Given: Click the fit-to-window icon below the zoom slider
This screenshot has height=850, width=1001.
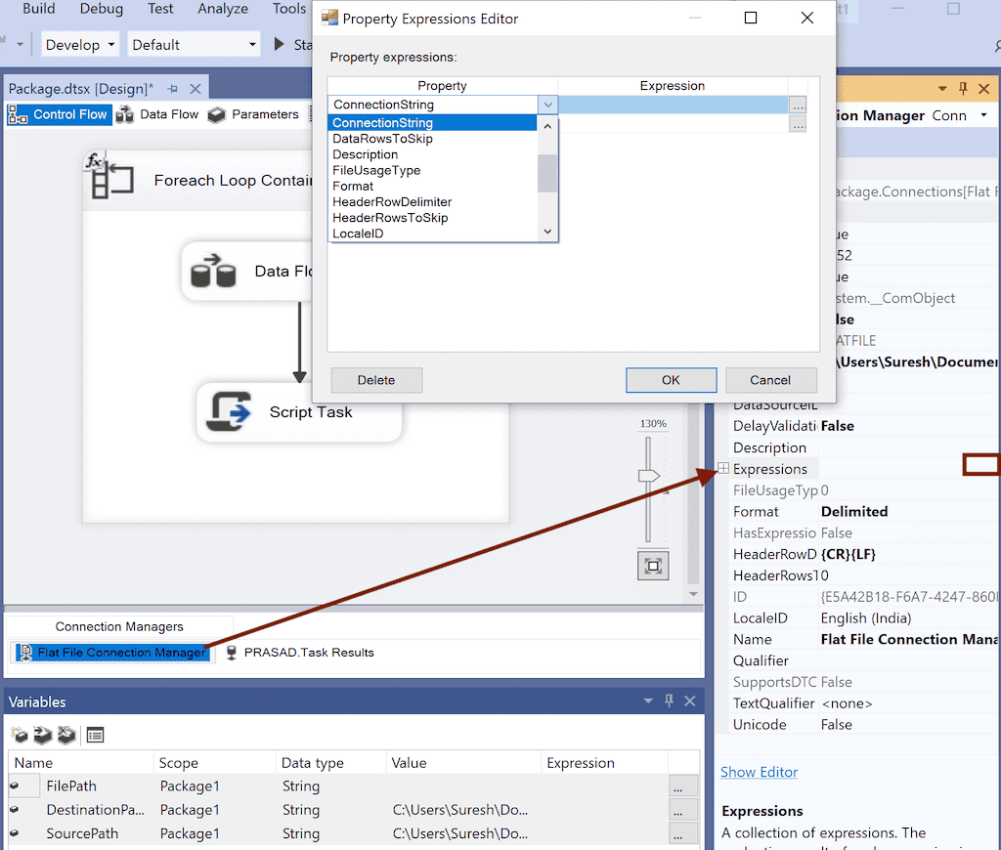Looking at the screenshot, I should (652, 565).
